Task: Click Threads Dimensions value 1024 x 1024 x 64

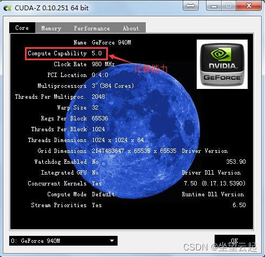Action: point(118,140)
